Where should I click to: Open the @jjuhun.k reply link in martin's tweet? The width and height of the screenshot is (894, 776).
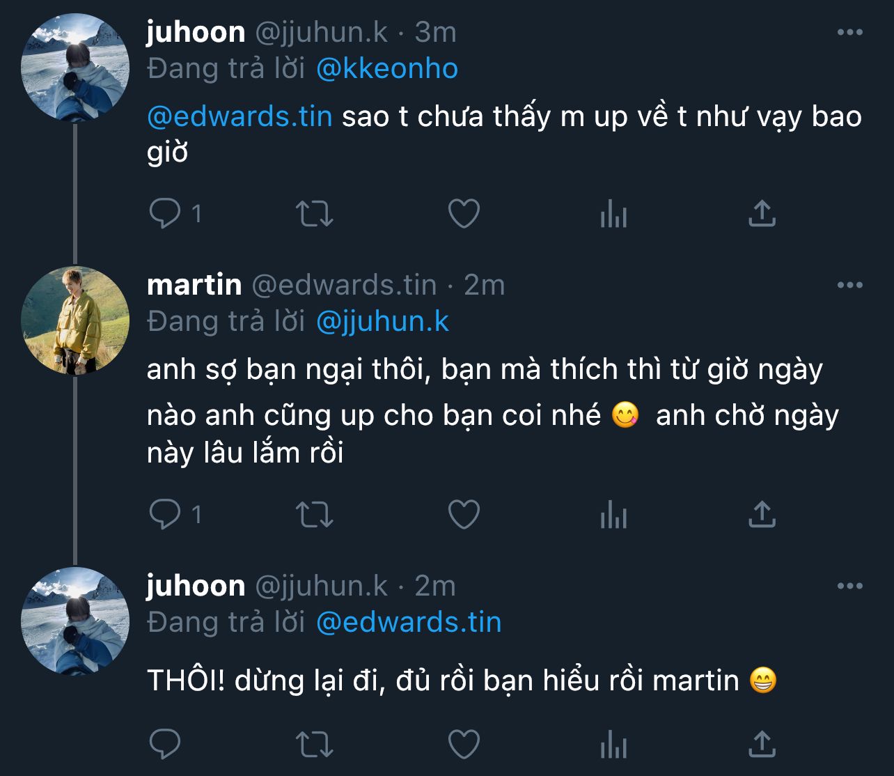click(x=382, y=321)
